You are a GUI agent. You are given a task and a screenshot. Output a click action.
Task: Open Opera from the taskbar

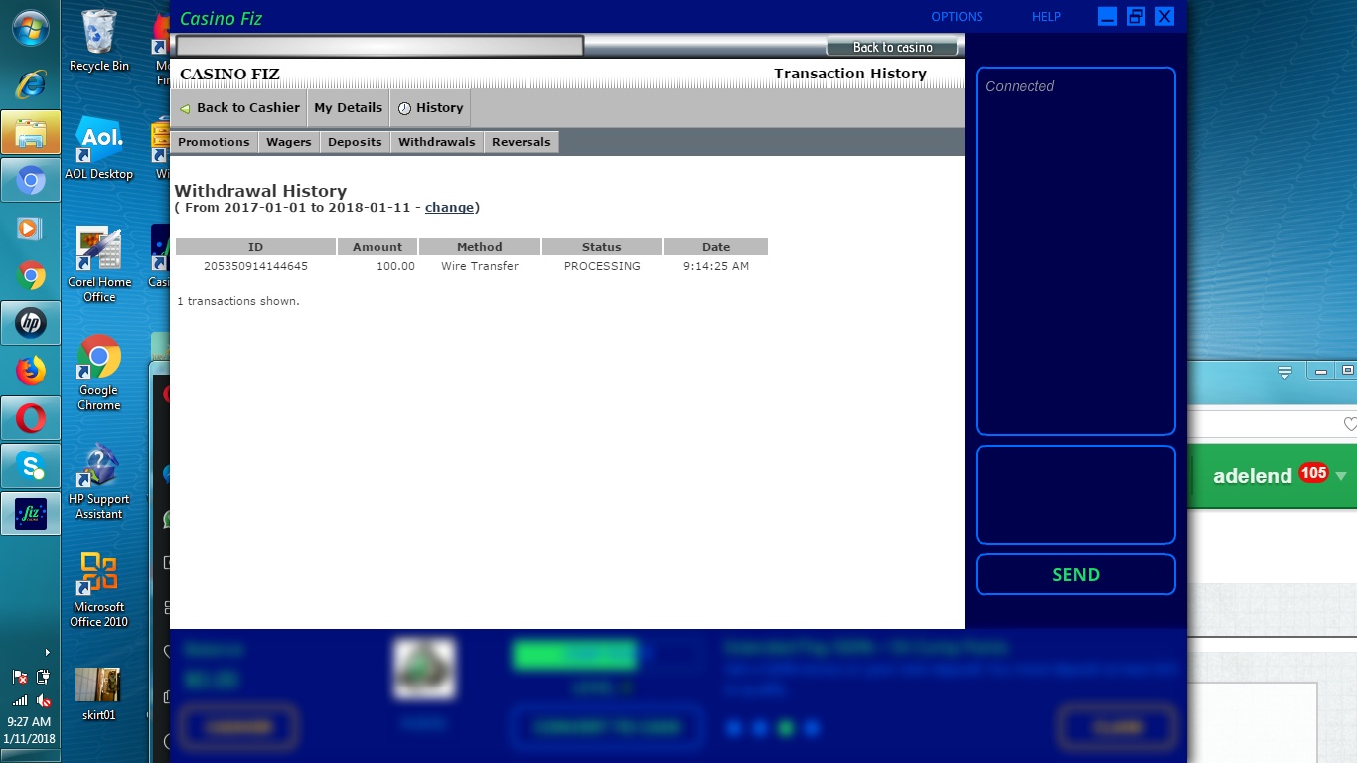30,418
